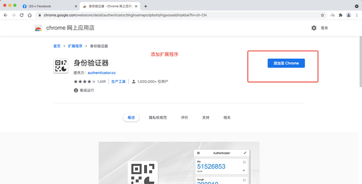Open Web Store settings gear icon
Screen dimensions: 362x184
[x=314, y=28]
